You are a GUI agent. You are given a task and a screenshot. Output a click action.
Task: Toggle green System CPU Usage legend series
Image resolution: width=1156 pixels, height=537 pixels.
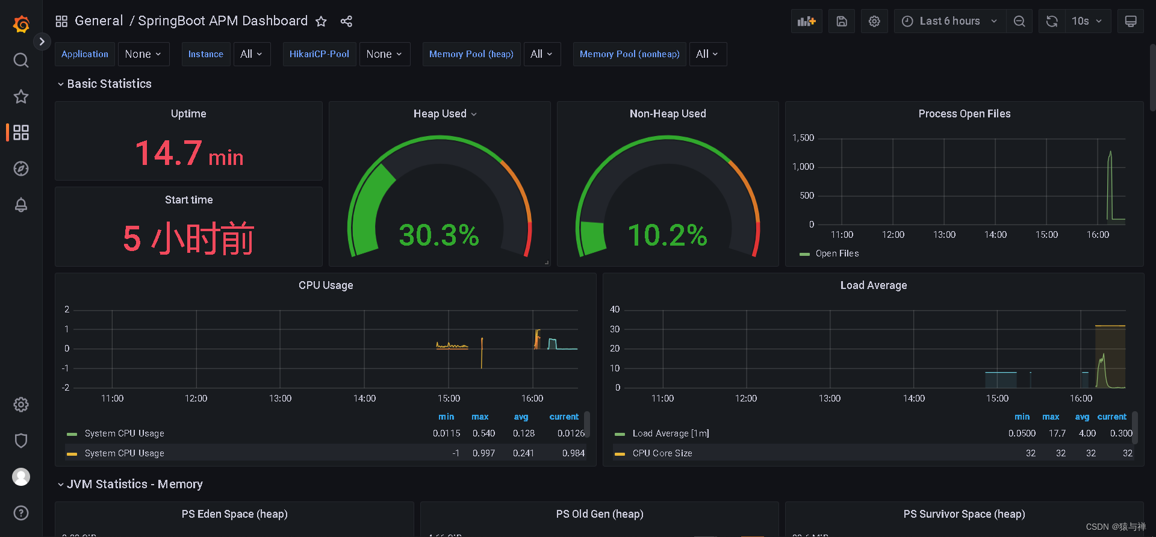point(124,433)
